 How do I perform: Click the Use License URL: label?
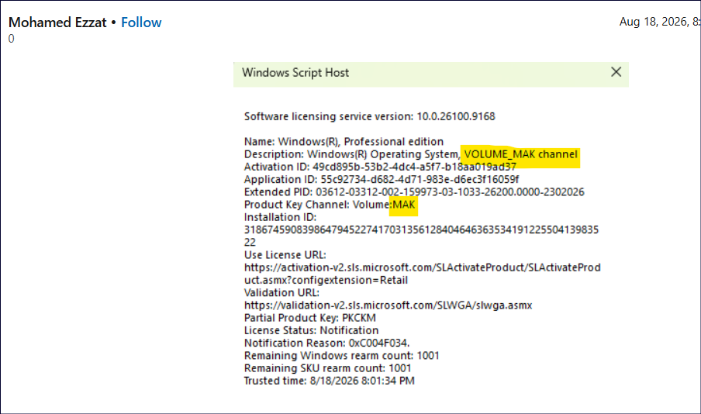point(285,255)
